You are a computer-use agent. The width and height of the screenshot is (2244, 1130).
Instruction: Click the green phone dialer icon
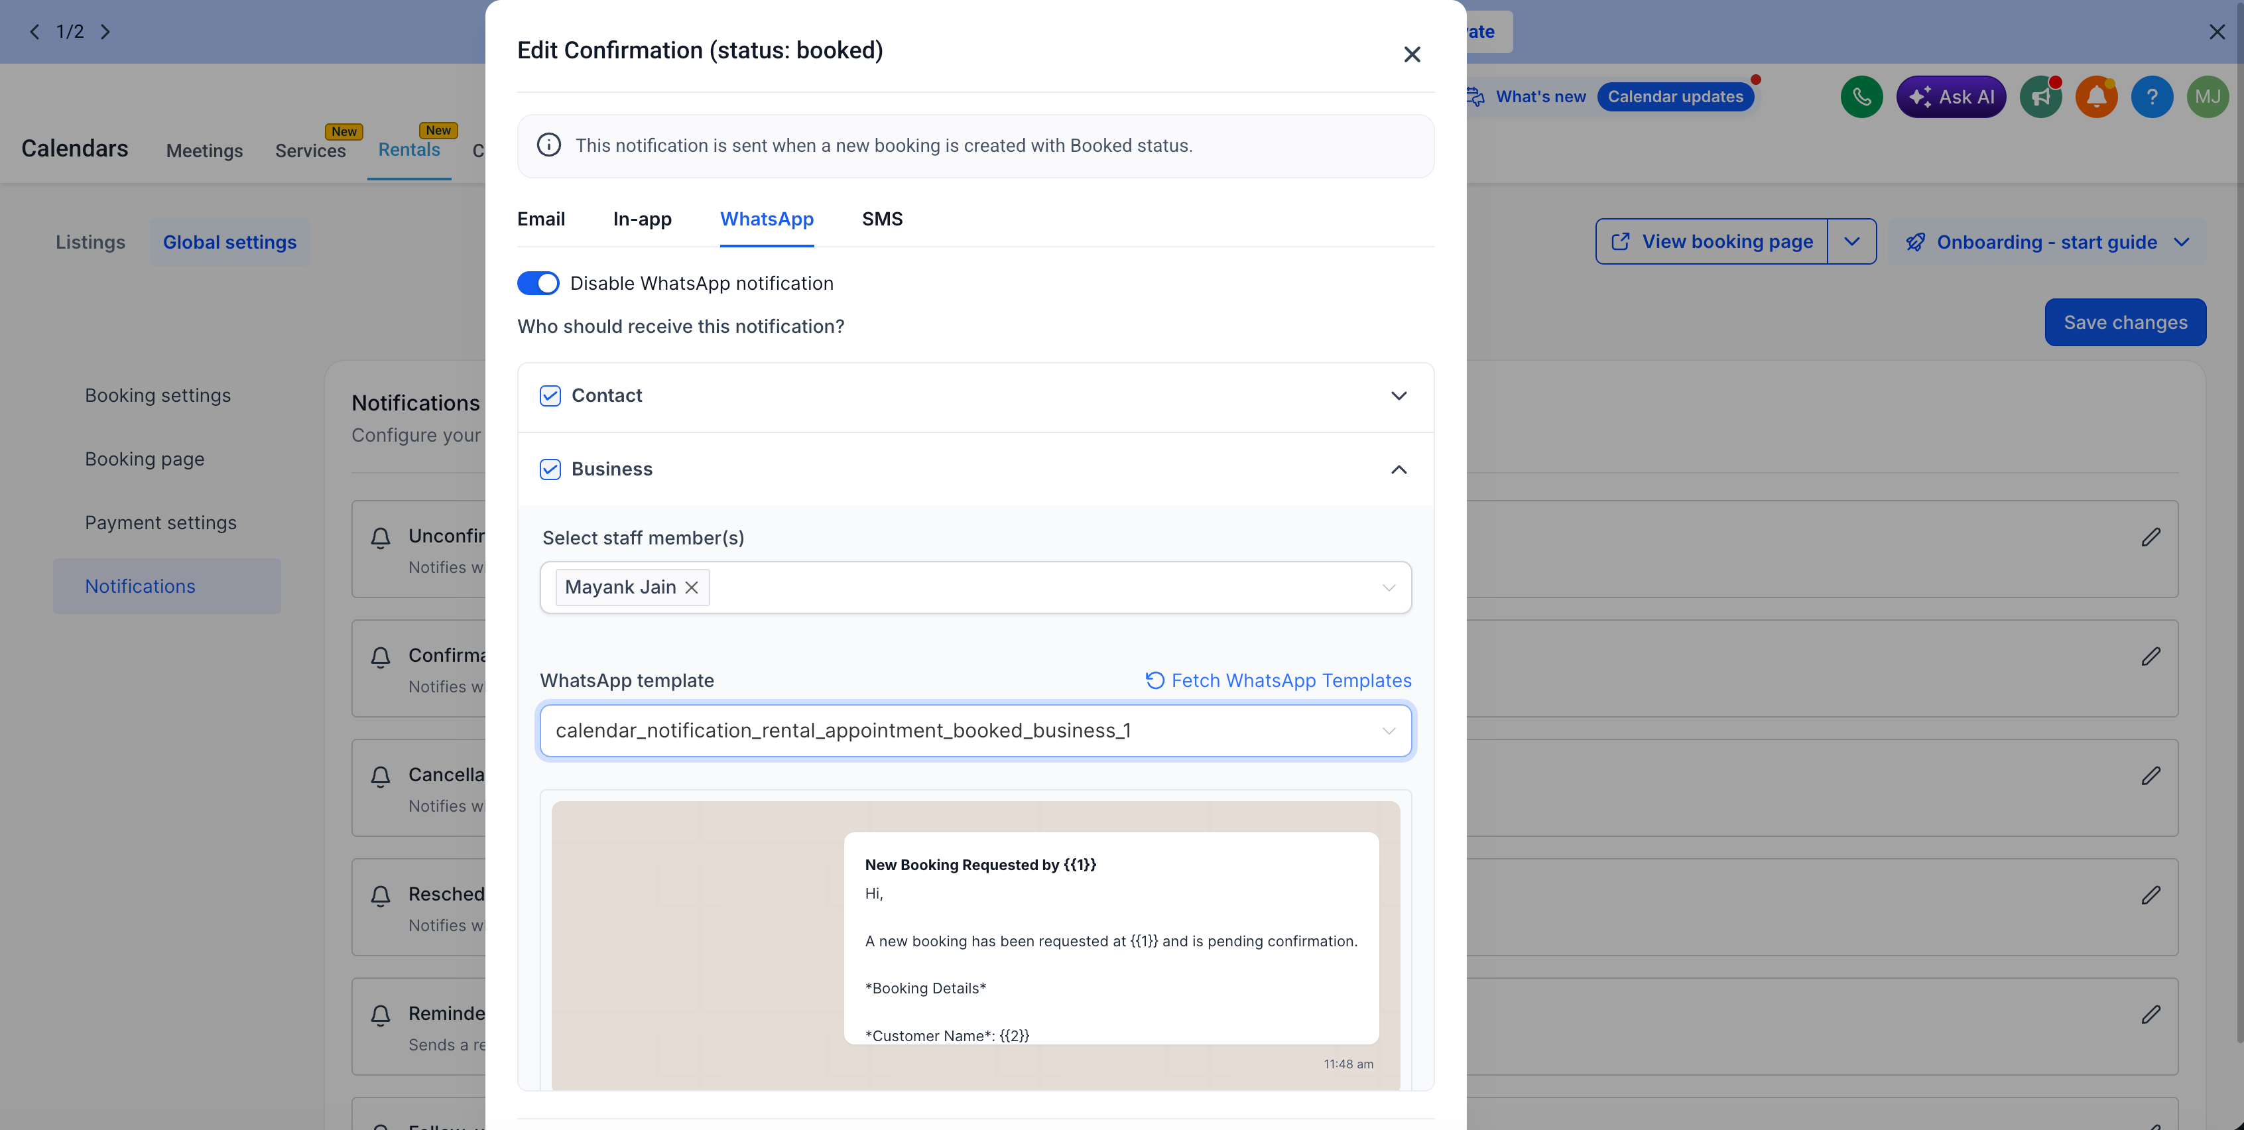coord(1861,97)
